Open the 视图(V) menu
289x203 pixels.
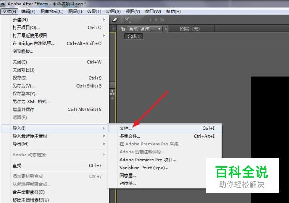(x=133, y=11)
